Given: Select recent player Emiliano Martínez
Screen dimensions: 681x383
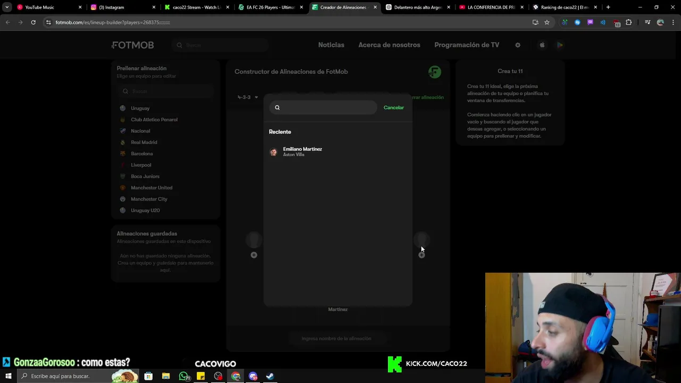Looking at the screenshot, I should tap(338, 152).
